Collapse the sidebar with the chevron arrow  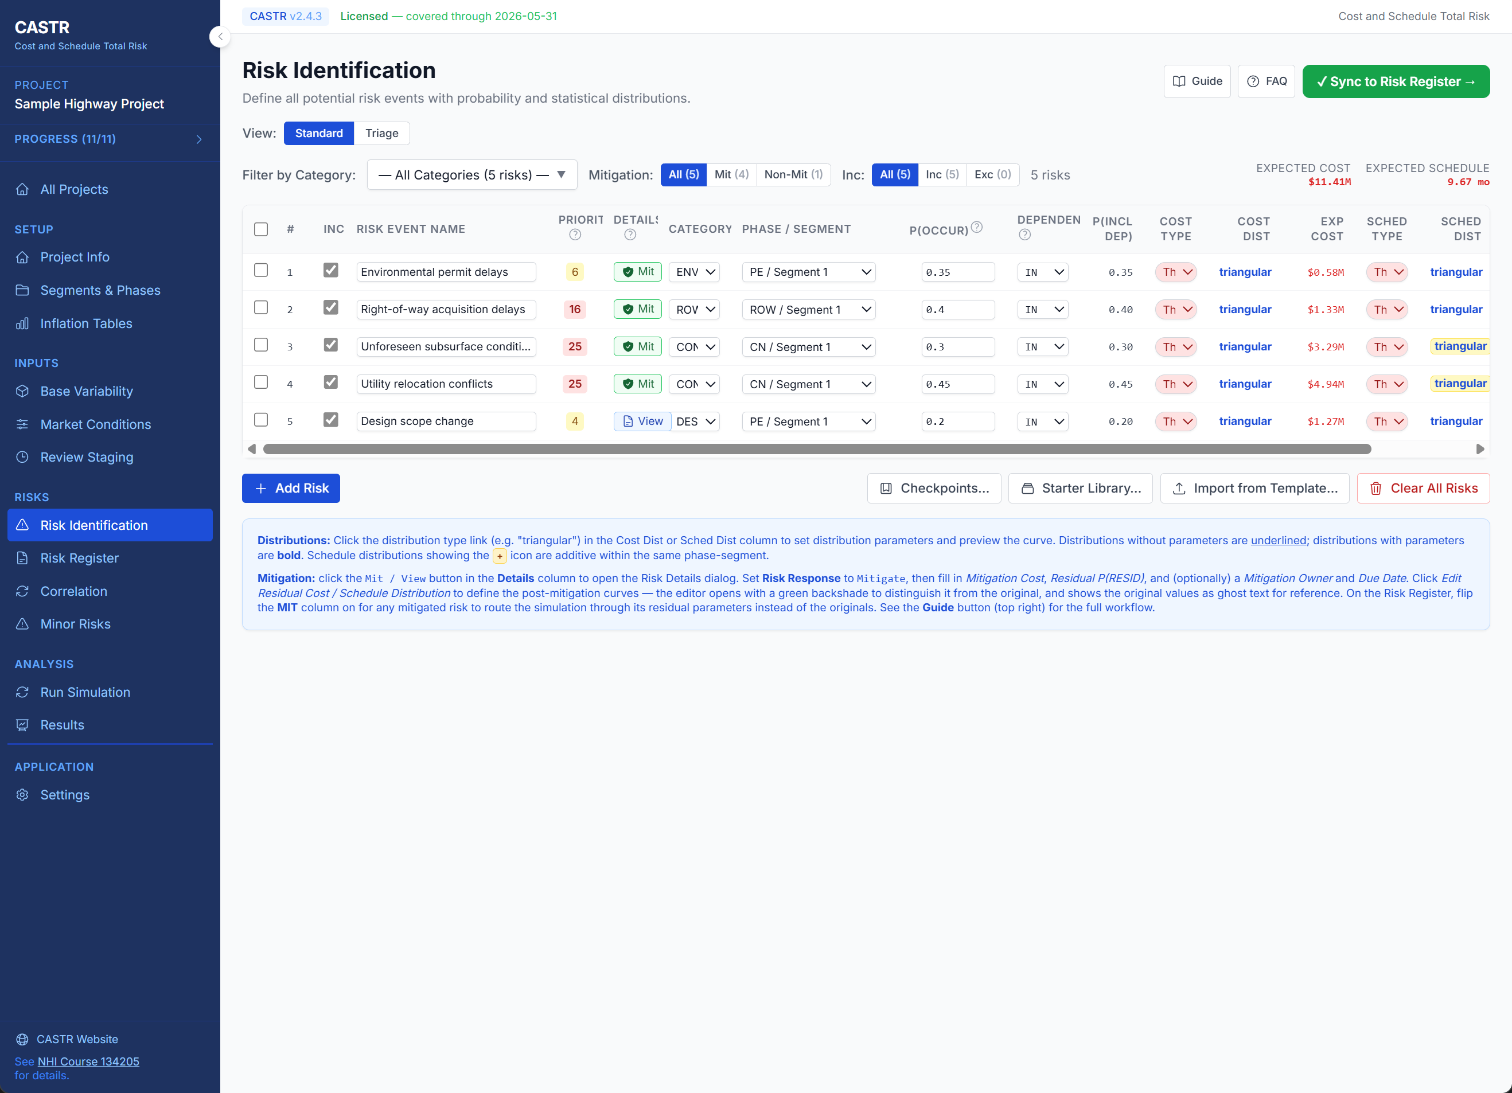click(220, 37)
